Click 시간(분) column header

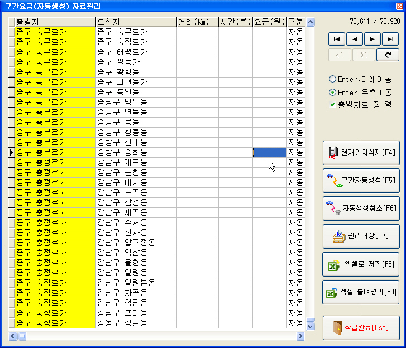(236, 22)
